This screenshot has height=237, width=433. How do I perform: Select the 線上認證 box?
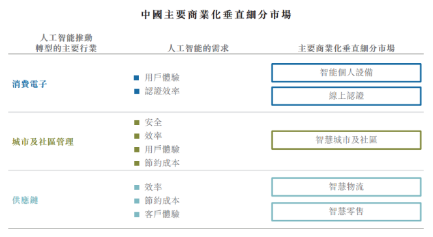[x=346, y=96]
